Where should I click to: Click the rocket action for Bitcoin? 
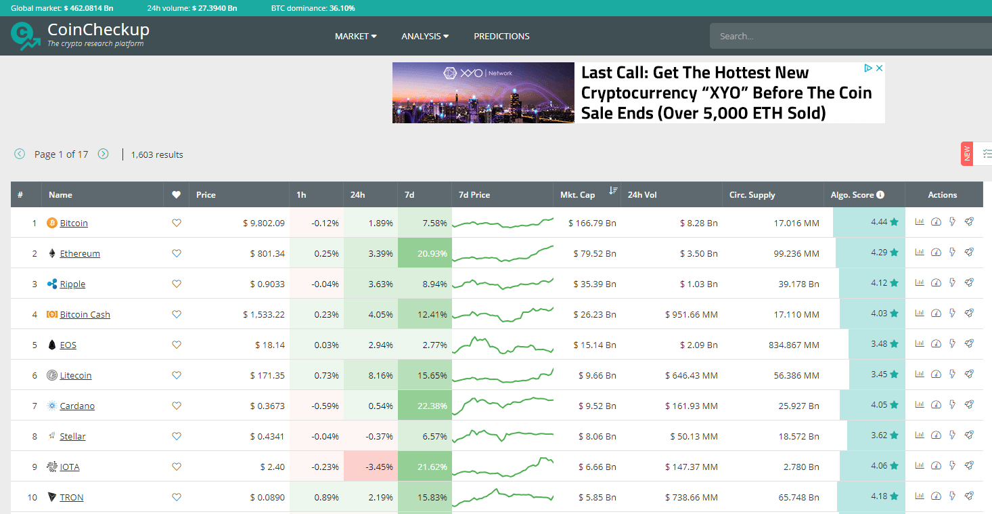[x=969, y=221]
